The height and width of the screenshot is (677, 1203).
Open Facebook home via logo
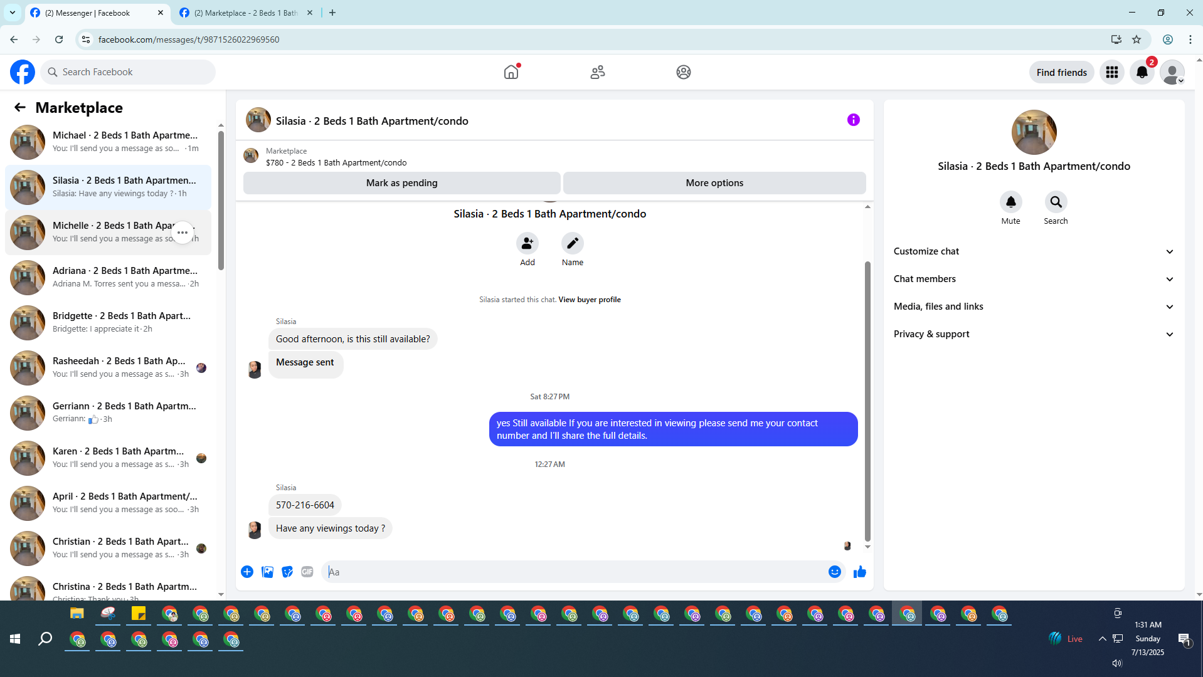click(x=23, y=72)
